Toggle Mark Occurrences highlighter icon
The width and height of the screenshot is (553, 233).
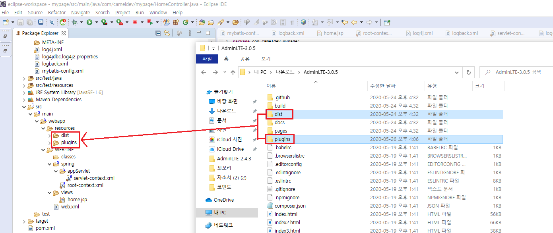[x=256, y=22]
